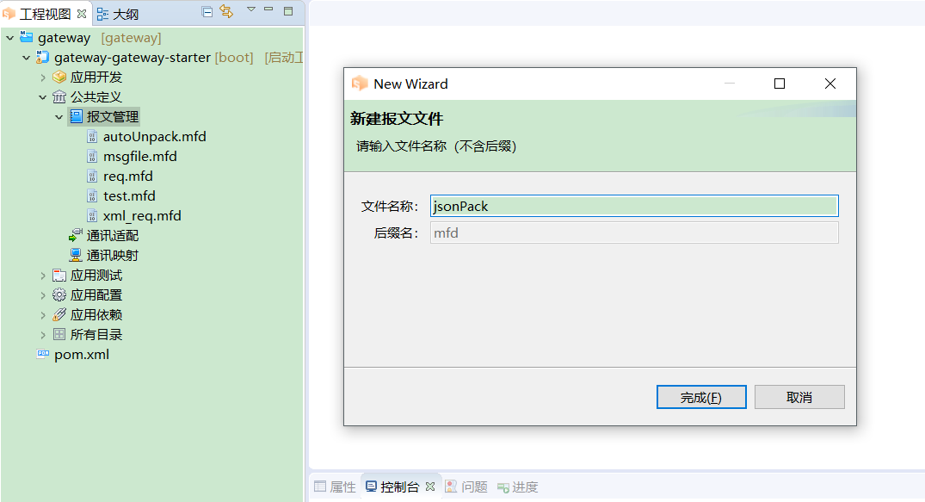The height and width of the screenshot is (502, 925).
Task: Close the 工程视图 tab
Action: click(x=82, y=14)
